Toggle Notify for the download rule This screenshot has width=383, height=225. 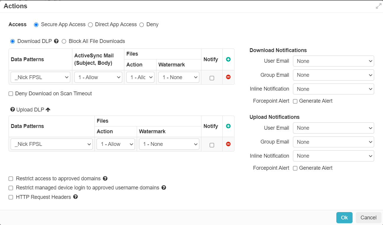click(x=211, y=77)
